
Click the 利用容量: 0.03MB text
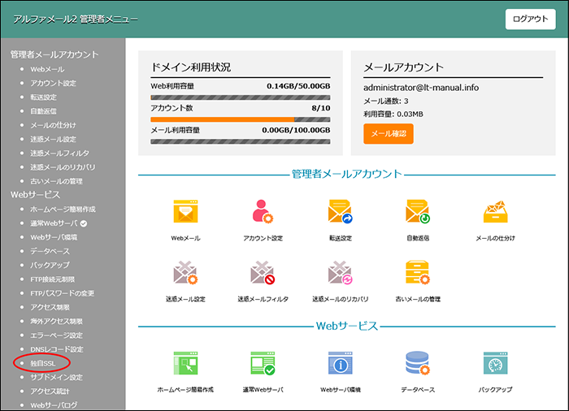coord(393,114)
